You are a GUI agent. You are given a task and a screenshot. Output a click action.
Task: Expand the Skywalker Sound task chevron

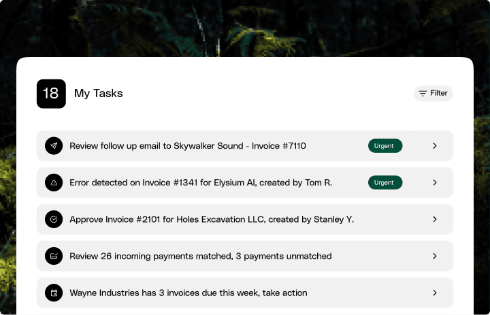(435, 146)
